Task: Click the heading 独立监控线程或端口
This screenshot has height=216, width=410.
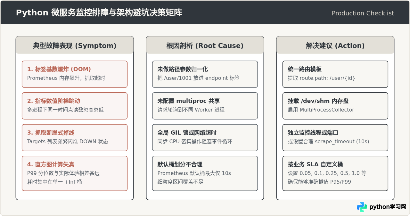Action: [x=313, y=133]
